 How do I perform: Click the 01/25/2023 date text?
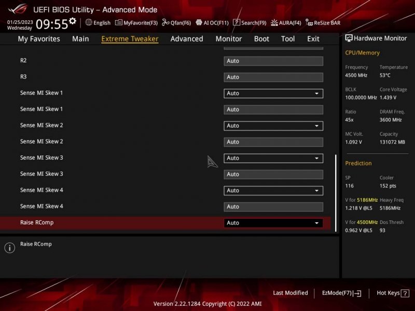[x=20, y=22]
